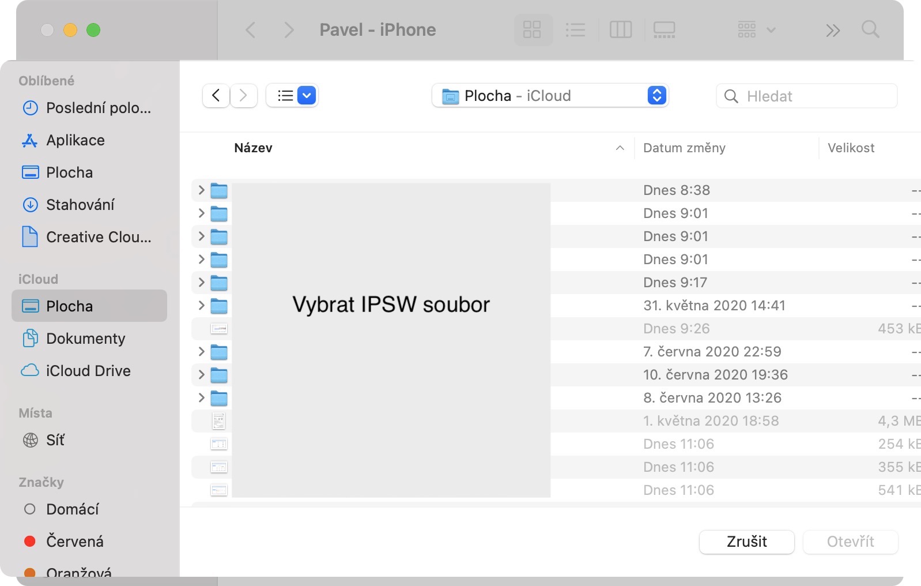Switch Finder window to icon view
This screenshot has width=921, height=586.
point(532,29)
